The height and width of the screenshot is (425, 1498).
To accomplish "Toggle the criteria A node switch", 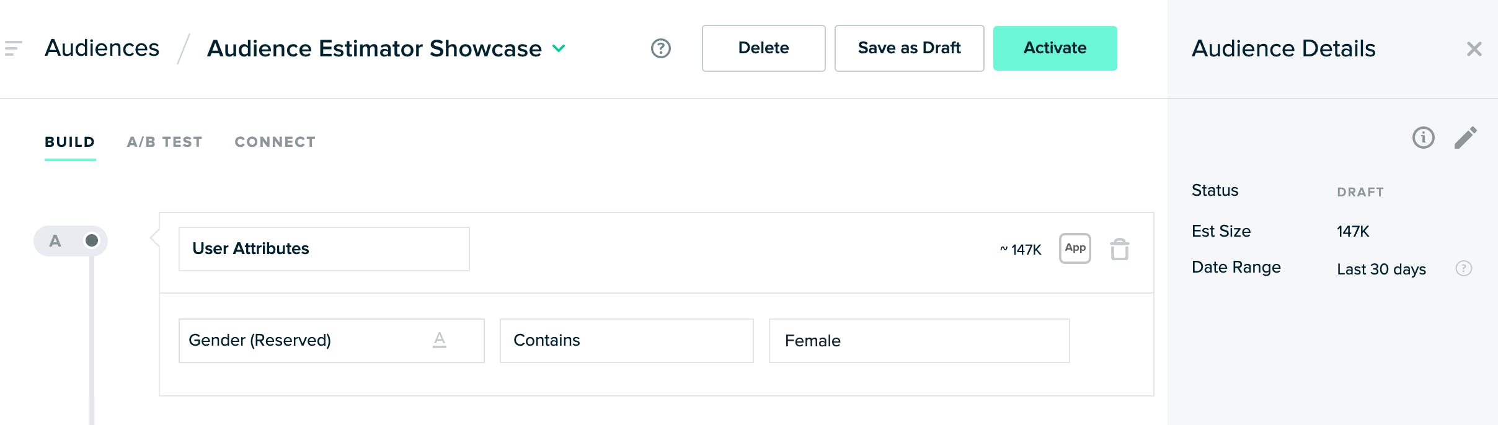I will [x=91, y=240].
